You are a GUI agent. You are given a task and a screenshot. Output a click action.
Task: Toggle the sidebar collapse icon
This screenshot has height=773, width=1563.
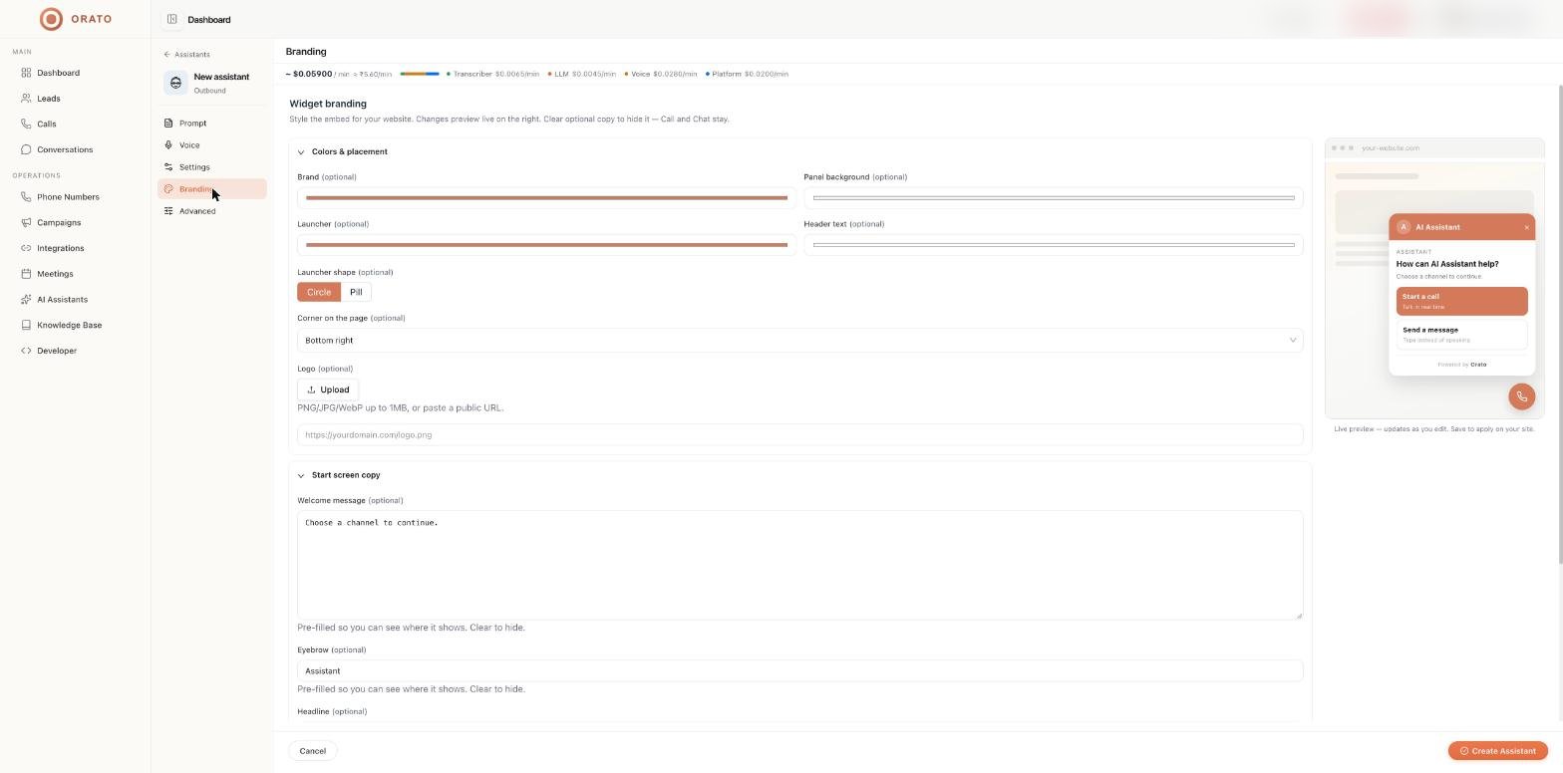click(172, 19)
